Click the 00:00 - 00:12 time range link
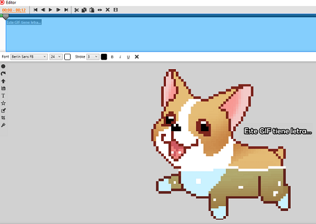 click(x=14, y=10)
